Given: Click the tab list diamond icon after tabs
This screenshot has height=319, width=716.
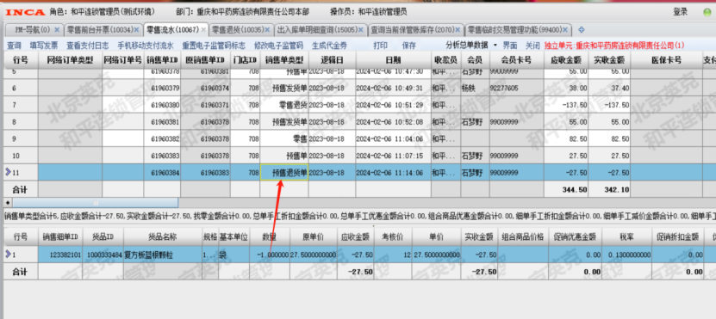Looking at the screenshot, I should pos(582,30).
